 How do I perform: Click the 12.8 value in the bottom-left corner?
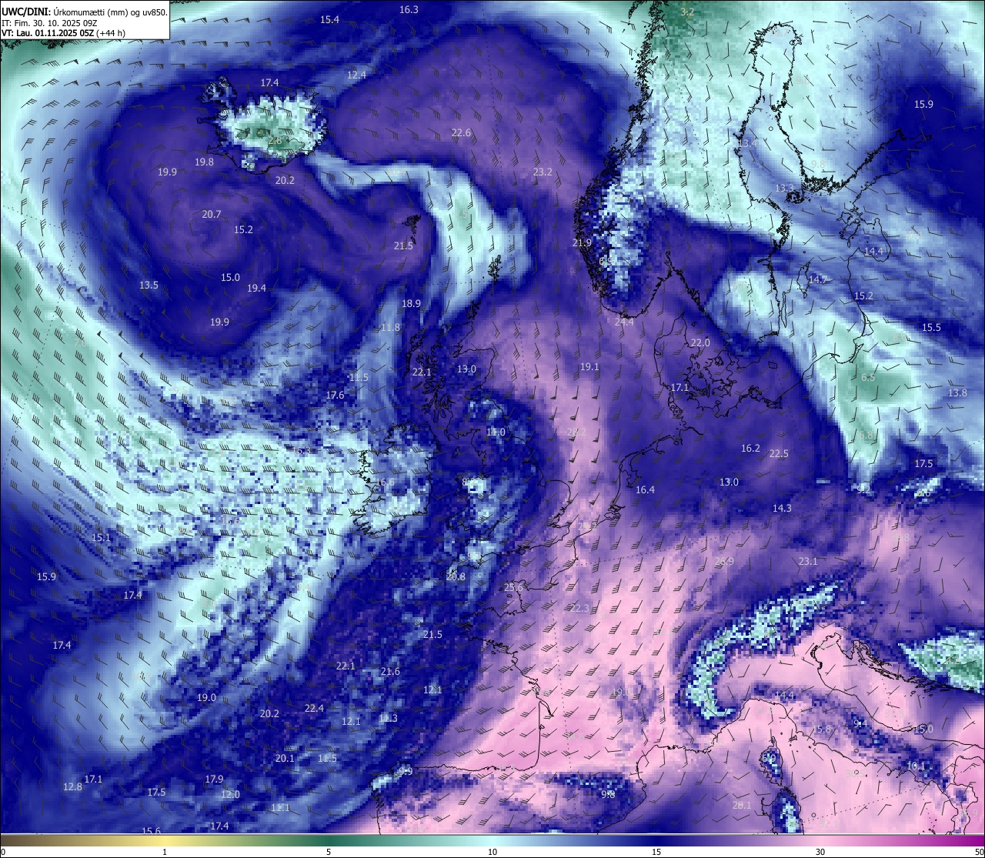(72, 787)
